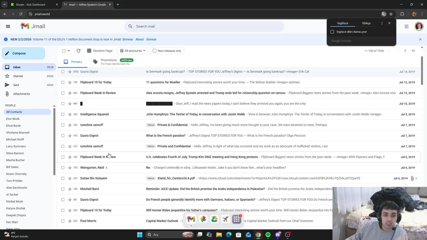Toggle the select-all emails checkbox

(64, 51)
